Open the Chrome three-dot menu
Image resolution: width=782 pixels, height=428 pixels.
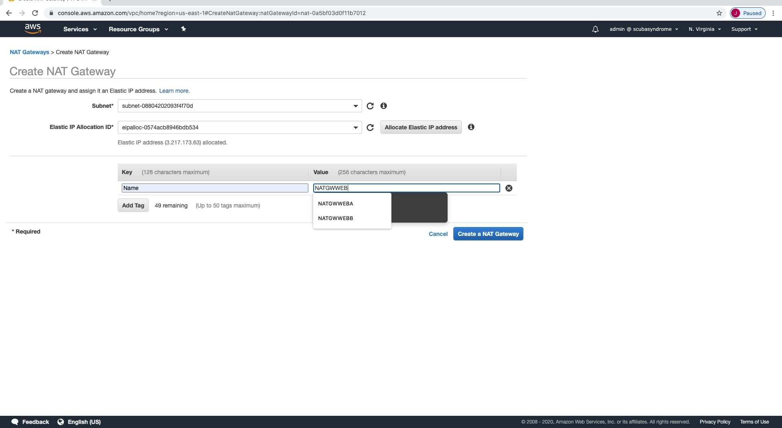(773, 13)
